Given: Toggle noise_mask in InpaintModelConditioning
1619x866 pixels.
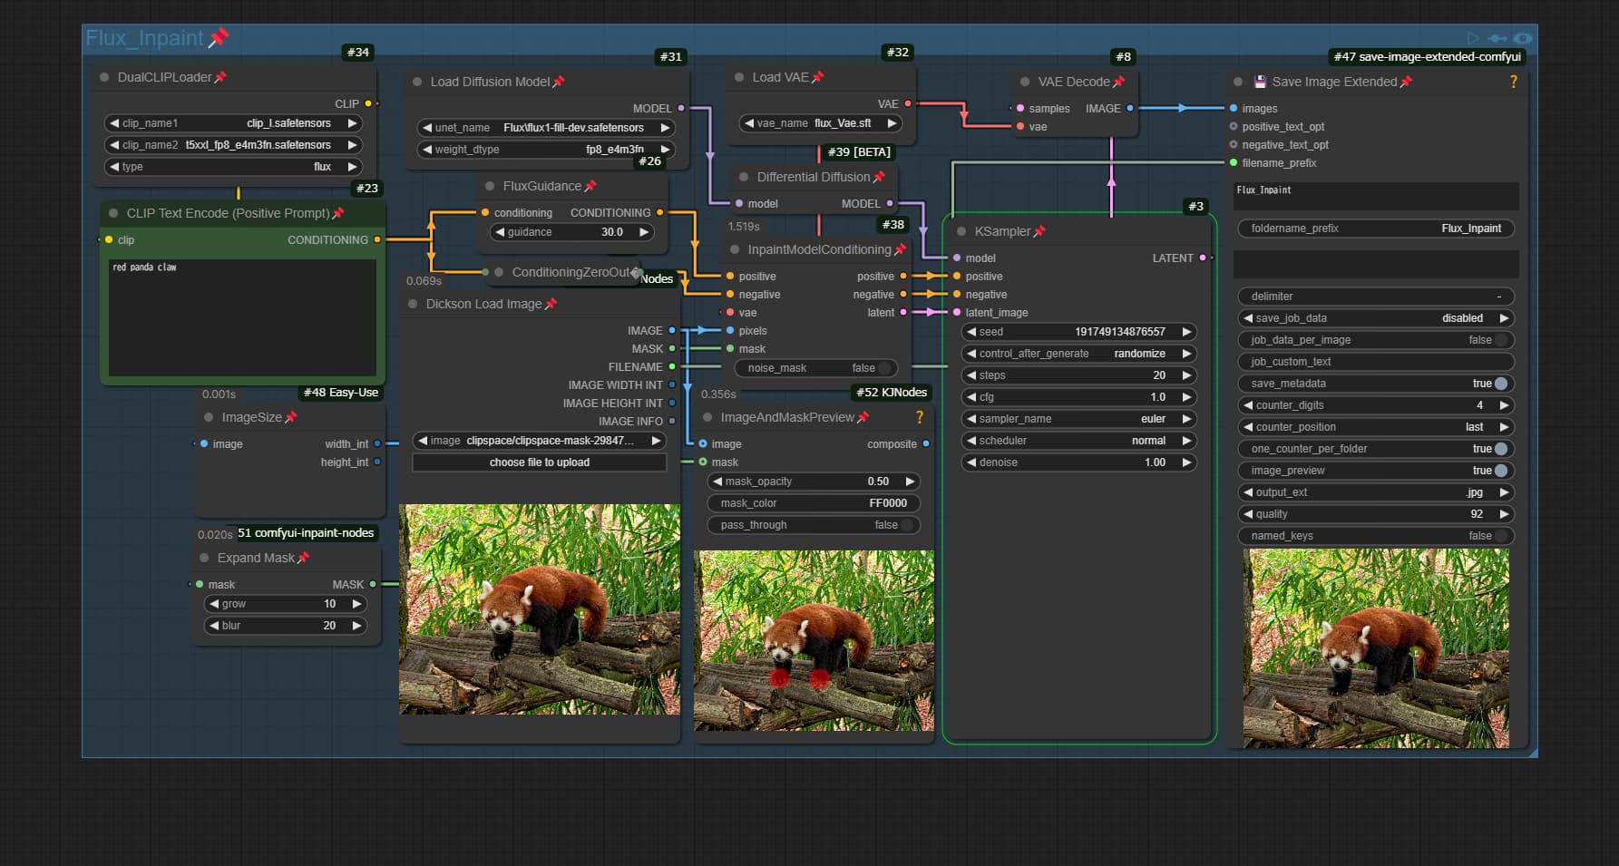Looking at the screenshot, I should pos(884,368).
